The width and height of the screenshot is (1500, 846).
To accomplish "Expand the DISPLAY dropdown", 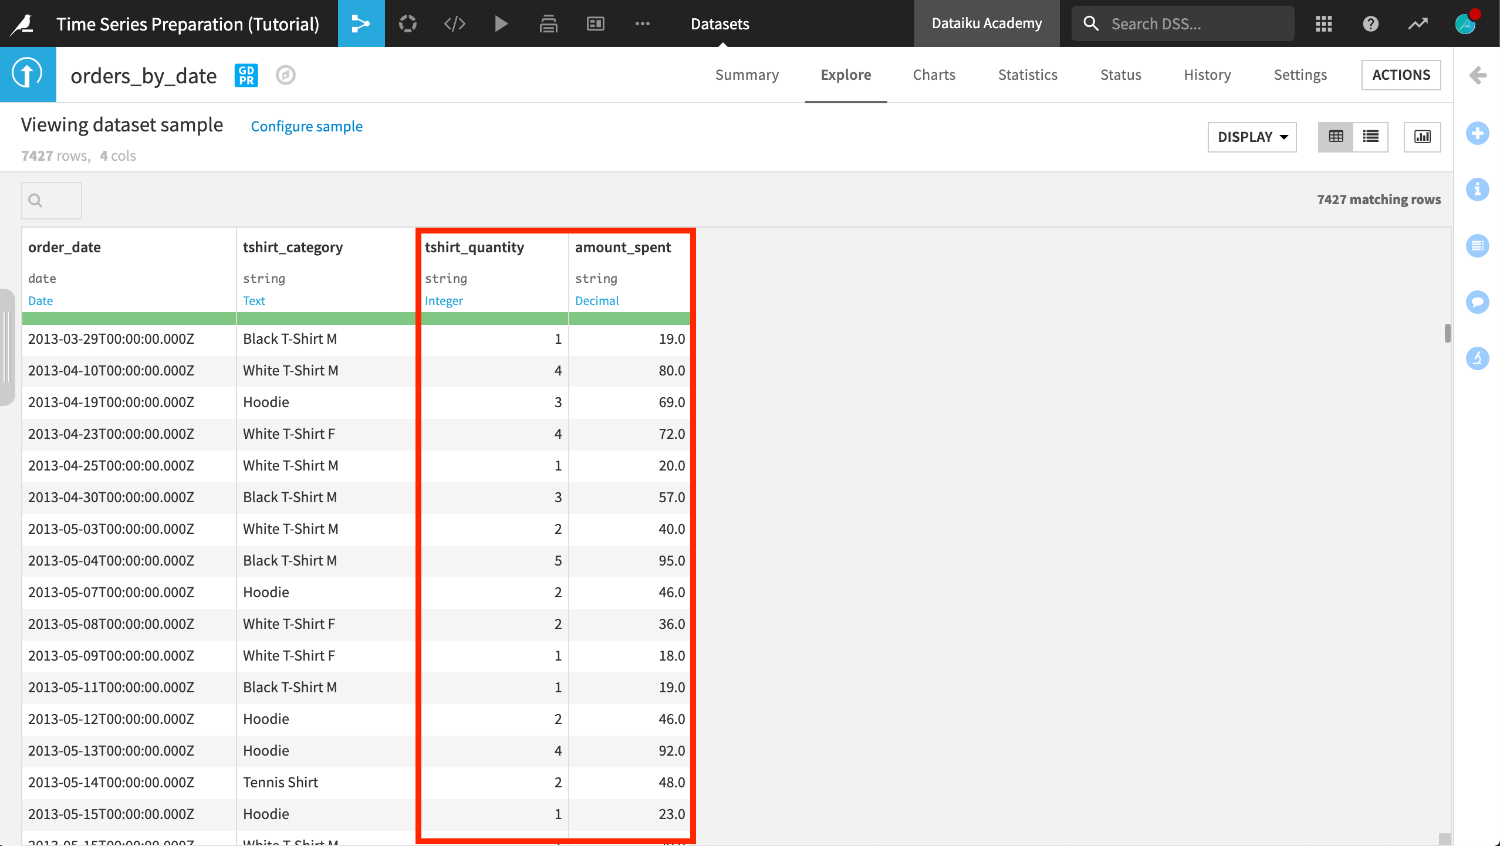I will click(1252, 137).
